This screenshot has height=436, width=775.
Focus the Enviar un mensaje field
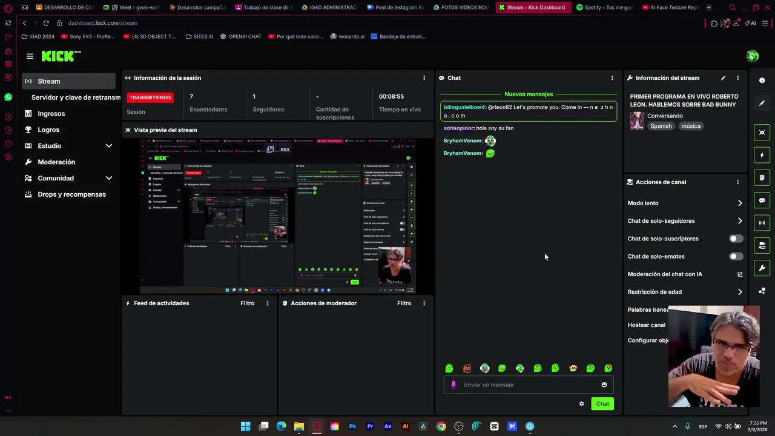(x=529, y=385)
